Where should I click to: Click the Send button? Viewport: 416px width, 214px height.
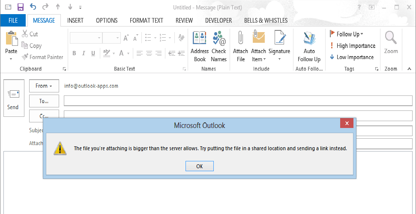(14, 98)
